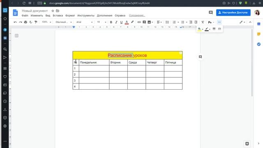Reload the page in browser

tap(24, 3)
